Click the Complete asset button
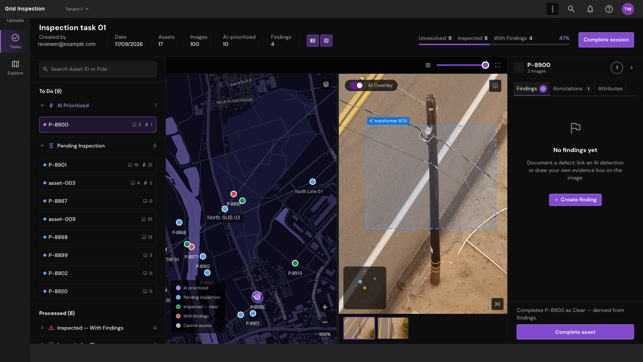643x362 pixels. 575,332
